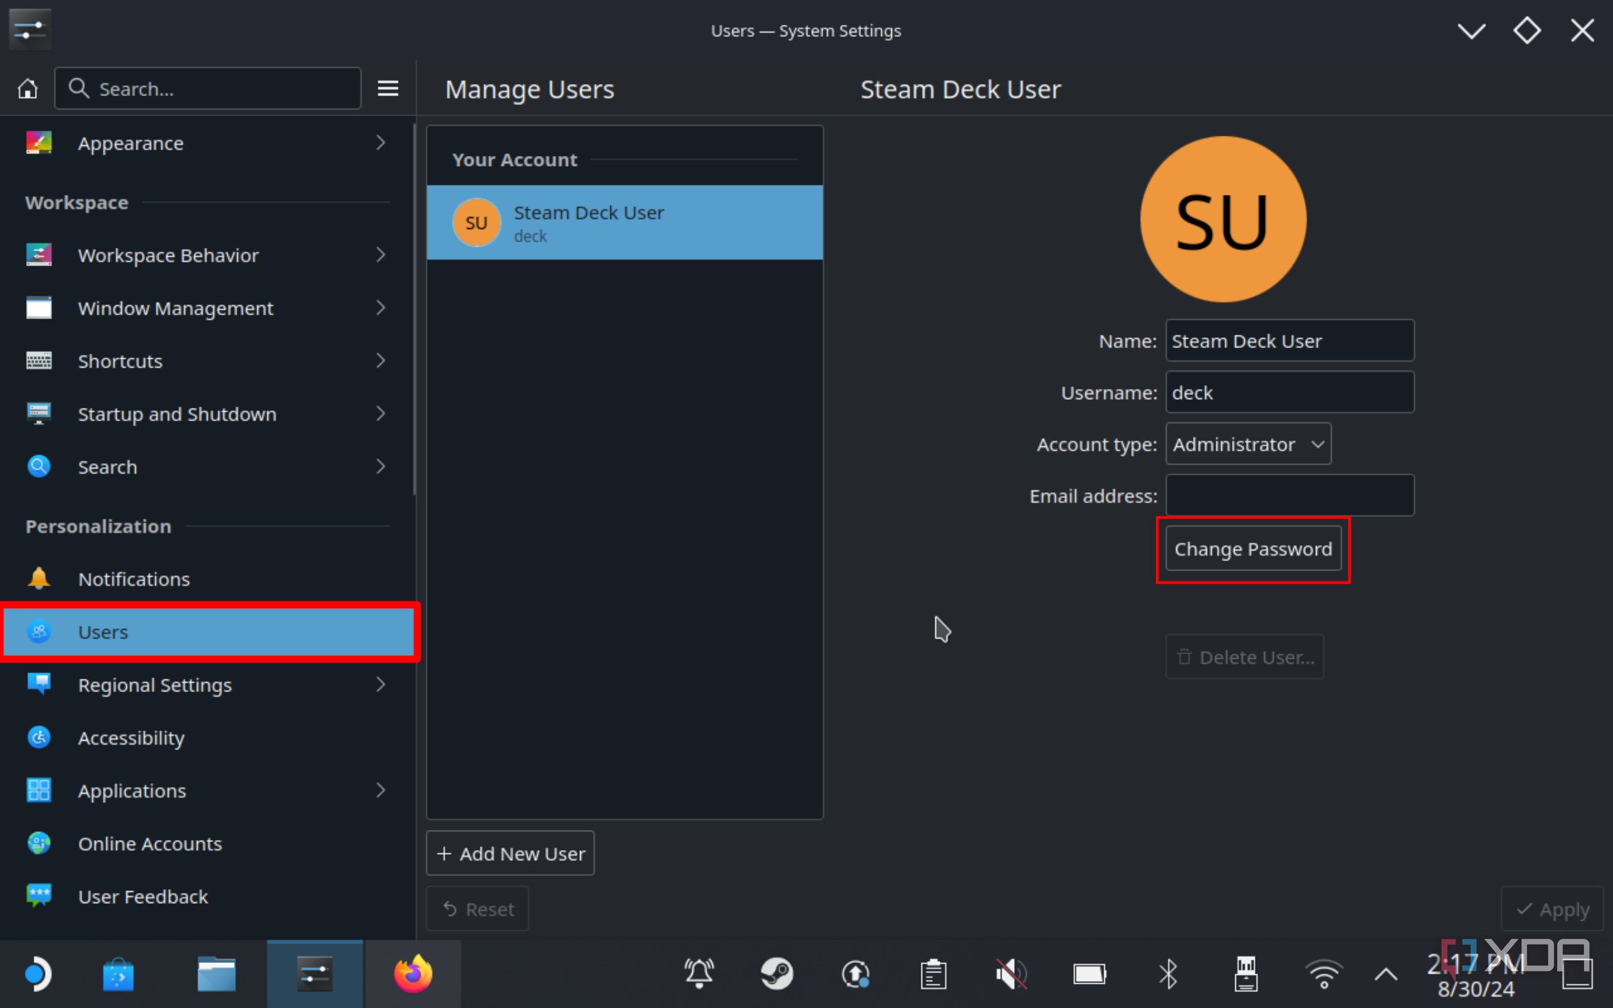Click the large SU avatar image

pyautogui.click(x=1223, y=219)
